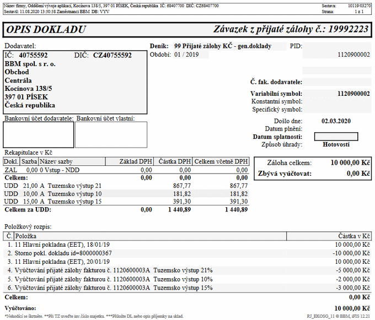Select the 'Tuzemsko výstup 15' row

point(126,202)
